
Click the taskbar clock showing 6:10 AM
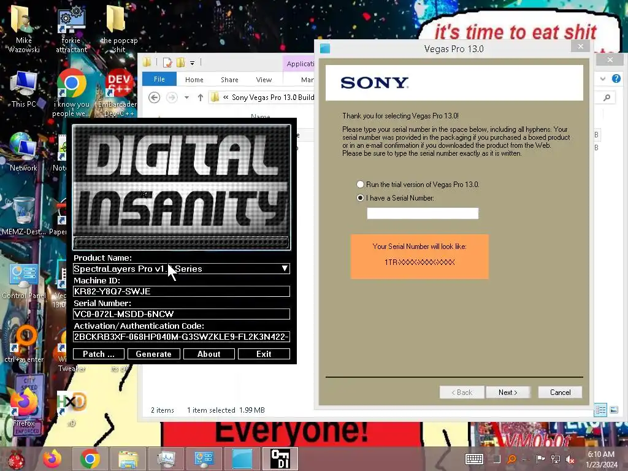(601, 459)
